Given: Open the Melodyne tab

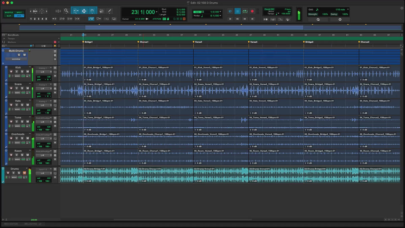Looking at the screenshot, I should pos(31,224).
